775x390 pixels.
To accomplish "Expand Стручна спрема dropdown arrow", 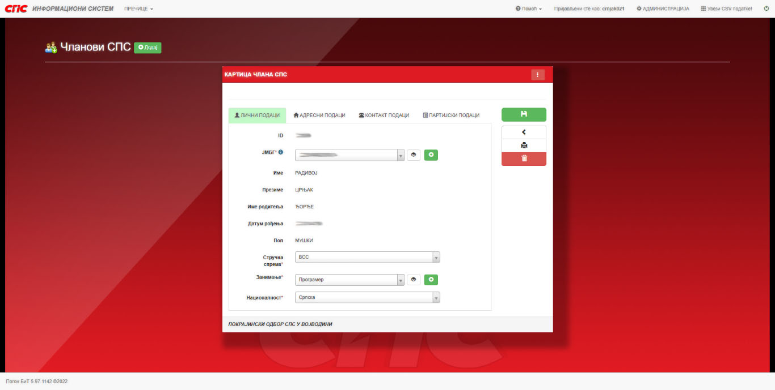I will pos(436,257).
